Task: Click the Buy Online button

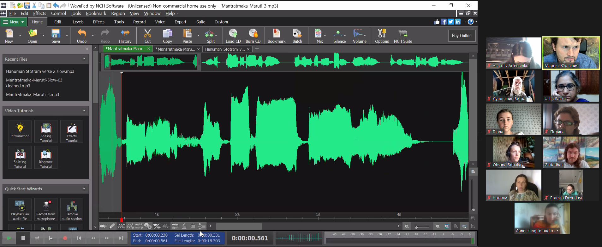Action: pos(462,36)
